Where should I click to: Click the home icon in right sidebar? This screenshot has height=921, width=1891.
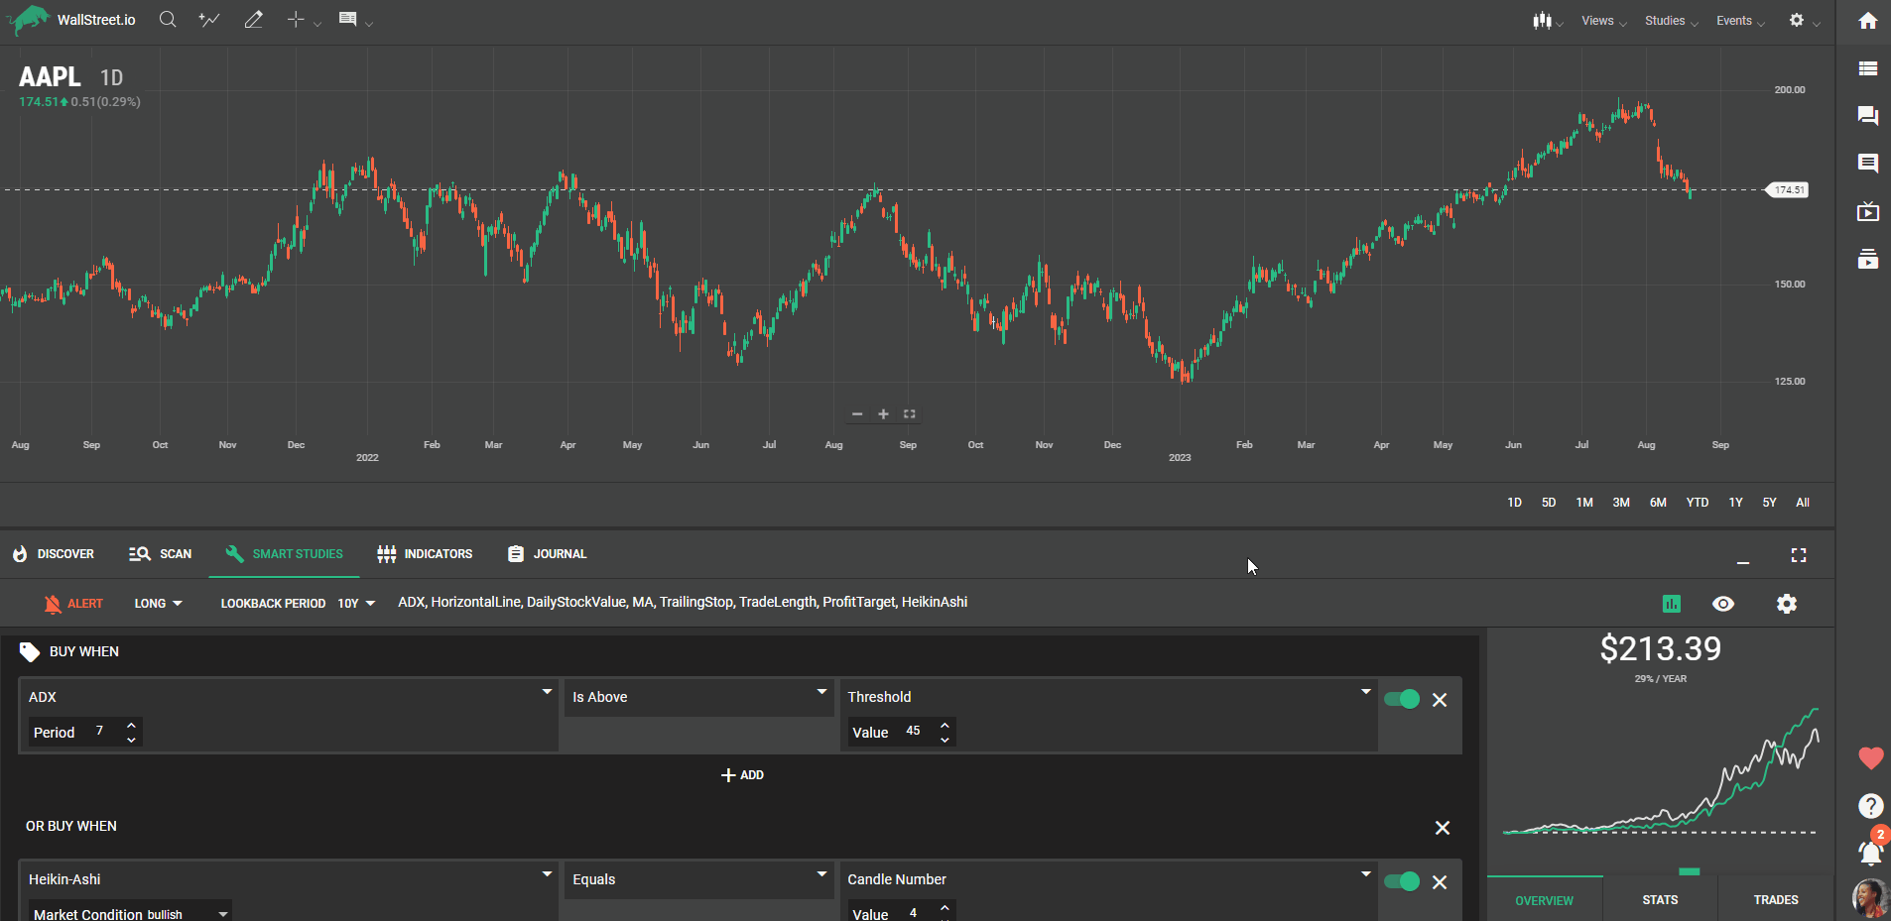tap(1867, 21)
